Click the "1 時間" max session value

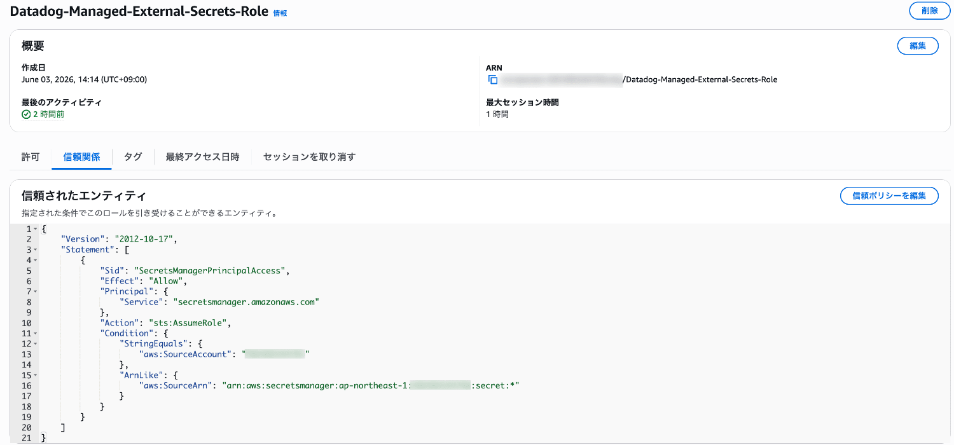click(x=497, y=114)
